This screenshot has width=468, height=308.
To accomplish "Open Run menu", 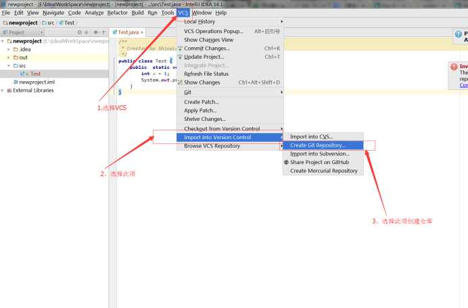I will pyautogui.click(x=153, y=13).
